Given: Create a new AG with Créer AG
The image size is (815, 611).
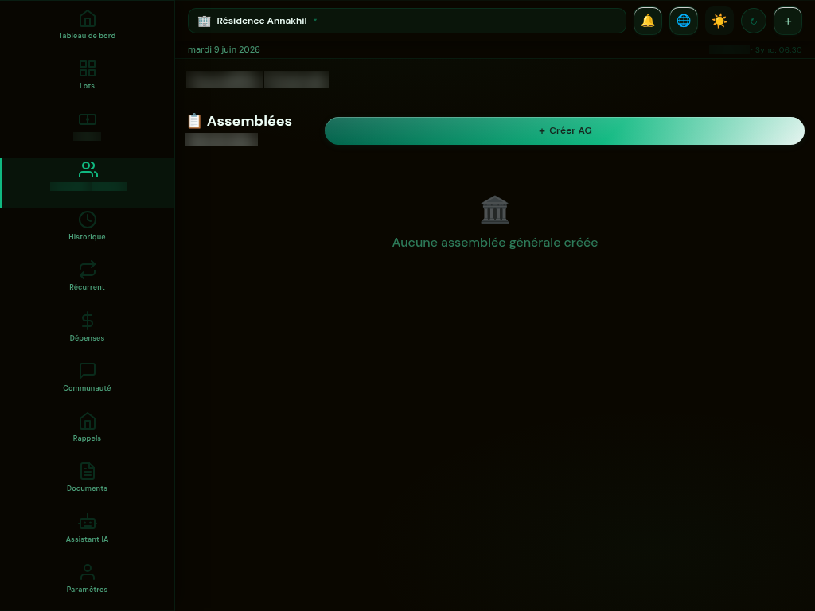Looking at the screenshot, I should 564,131.
